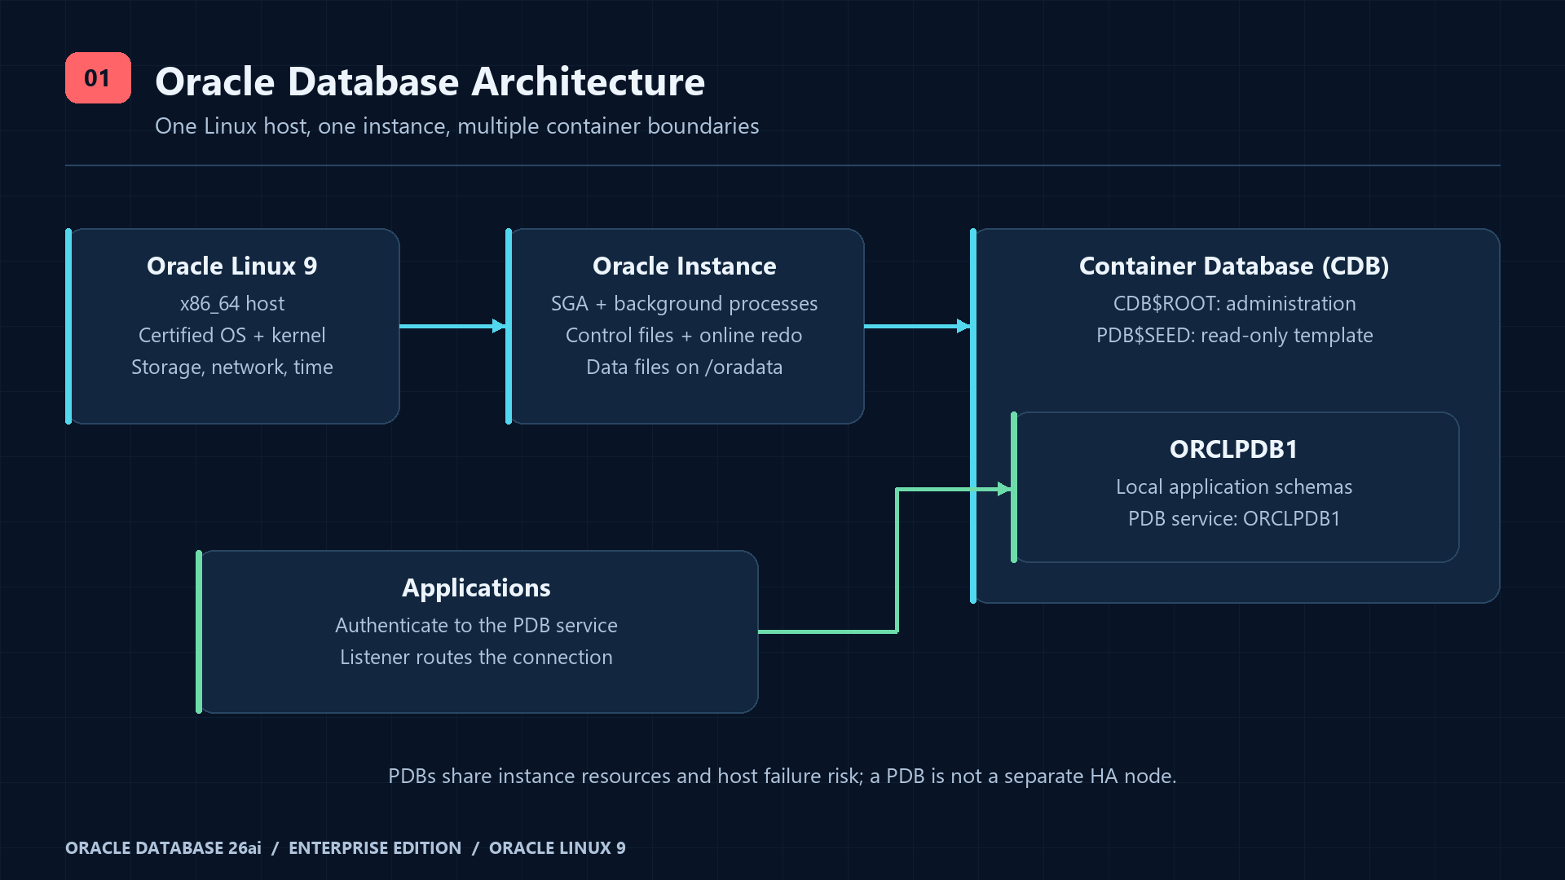Select SGA + background processes text

[x=685, y=303]
